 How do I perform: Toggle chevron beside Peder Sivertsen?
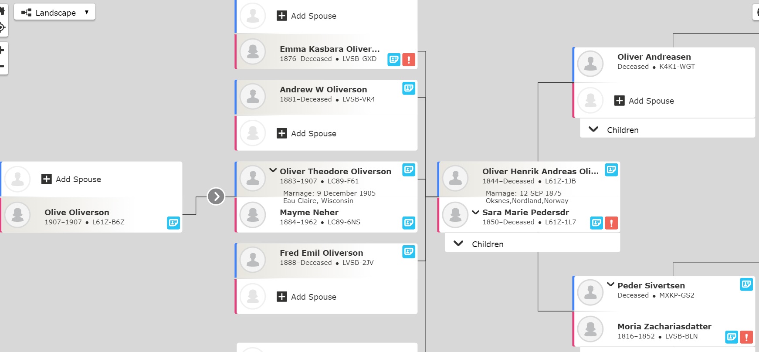tap(611, 284)
